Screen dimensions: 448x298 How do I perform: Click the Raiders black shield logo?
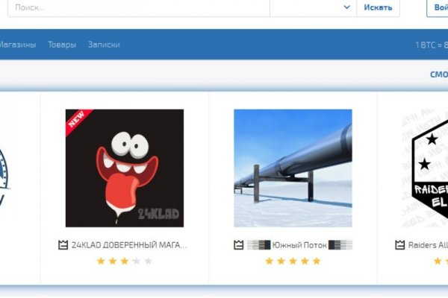tap(428, 168)
